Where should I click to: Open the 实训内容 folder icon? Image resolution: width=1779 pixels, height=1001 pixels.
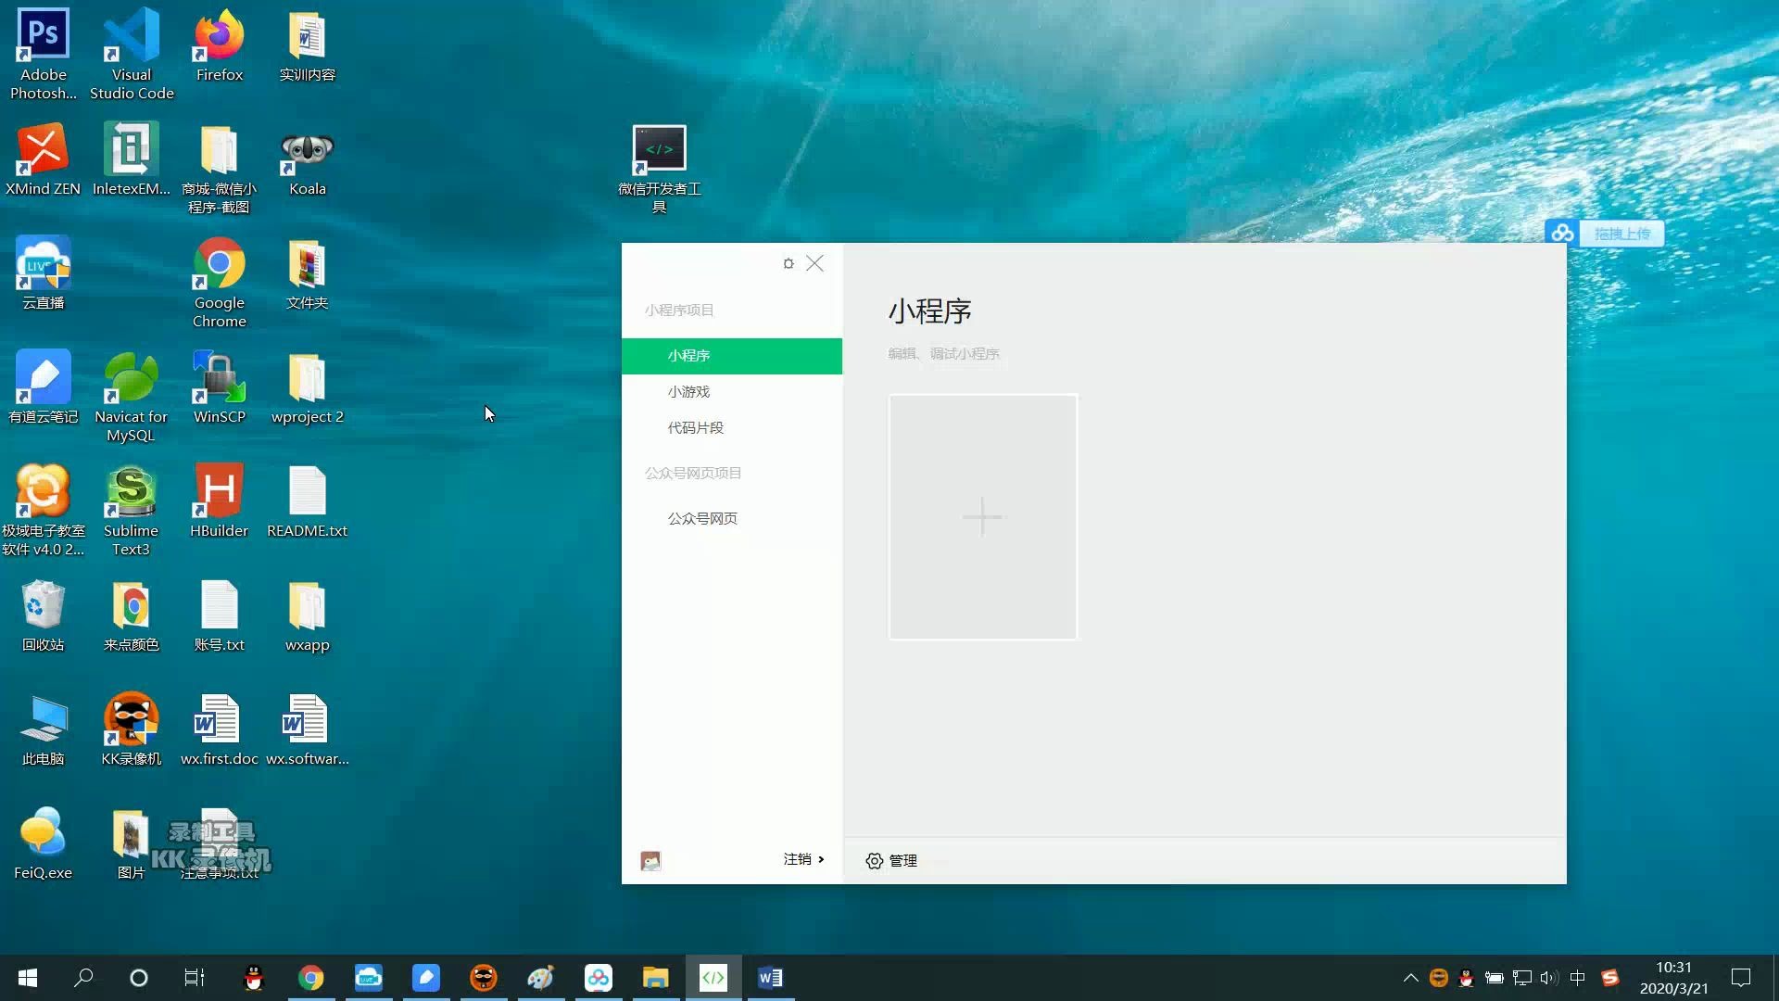click(x=307, y=46)
